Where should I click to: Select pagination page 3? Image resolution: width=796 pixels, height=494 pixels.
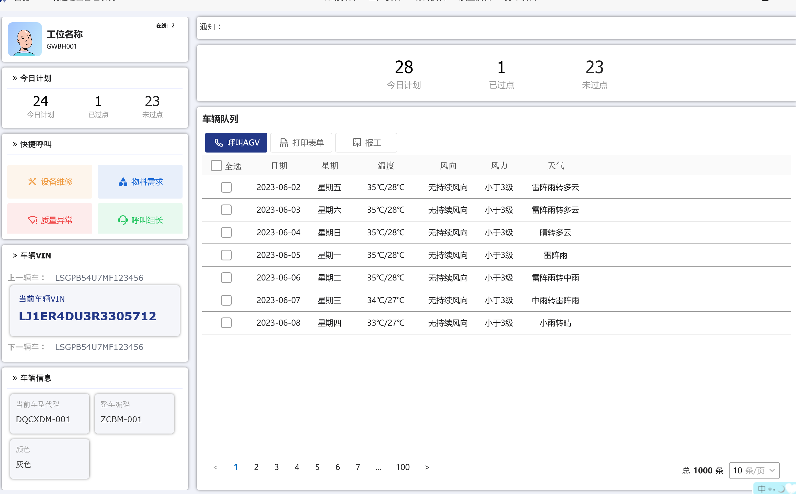click(276, 467)
